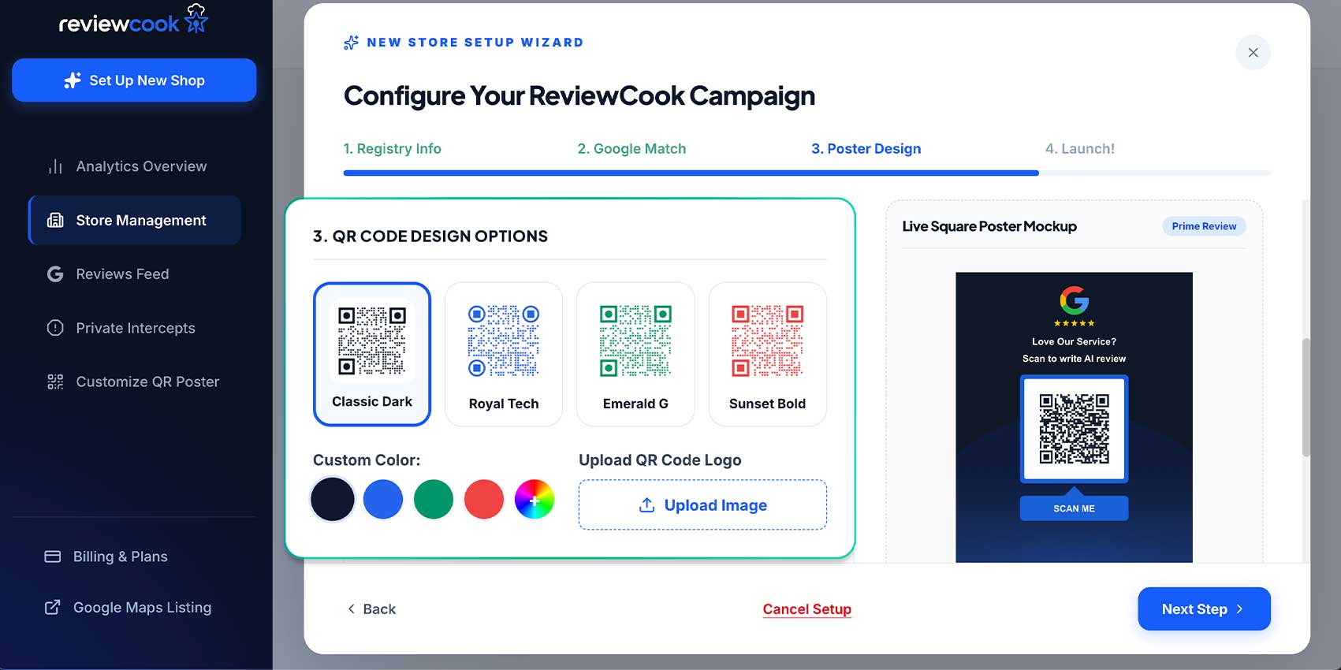
Task: Pick the blue custom color swatch
Action: click(383, 499)
